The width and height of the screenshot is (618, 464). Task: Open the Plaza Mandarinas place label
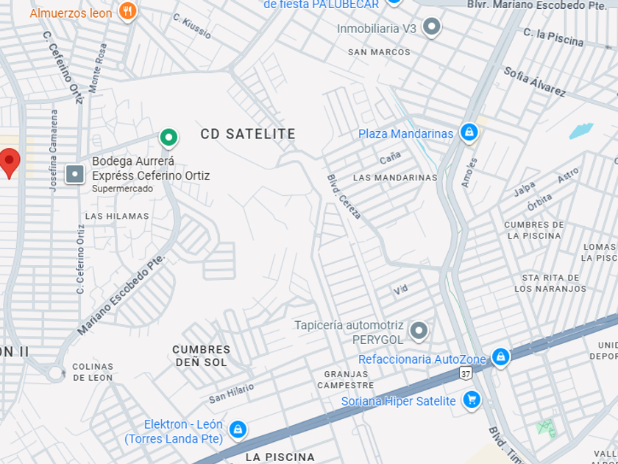pos(405,134)
